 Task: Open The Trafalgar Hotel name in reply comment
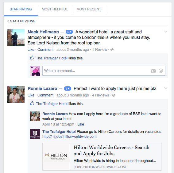pyautogui.click(x=59, y=132)
